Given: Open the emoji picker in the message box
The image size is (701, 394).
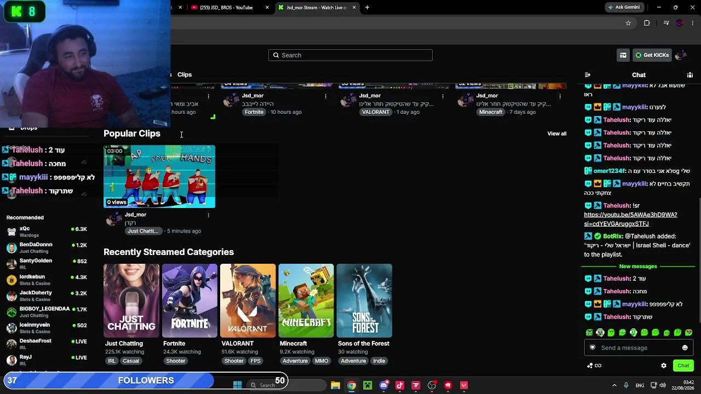Looking at the screenshot, I should click(685, 348).
